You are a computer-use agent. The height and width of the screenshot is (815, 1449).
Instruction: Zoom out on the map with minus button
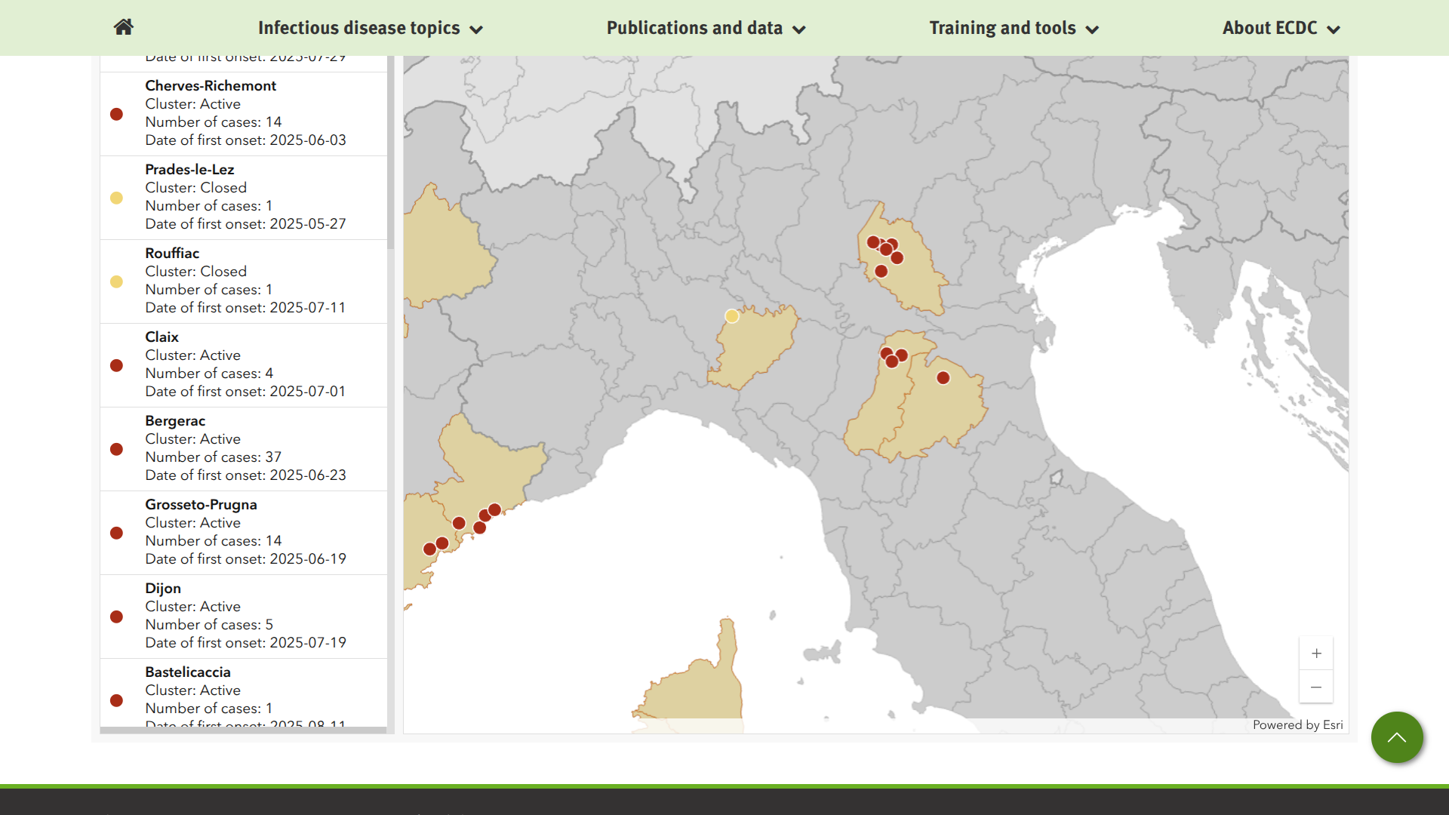point(1316,687)
